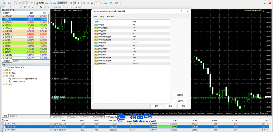This screenshot has height=132, width=273.
Task: Click the 确定 (OK) button
Action: tap(156, 106)
